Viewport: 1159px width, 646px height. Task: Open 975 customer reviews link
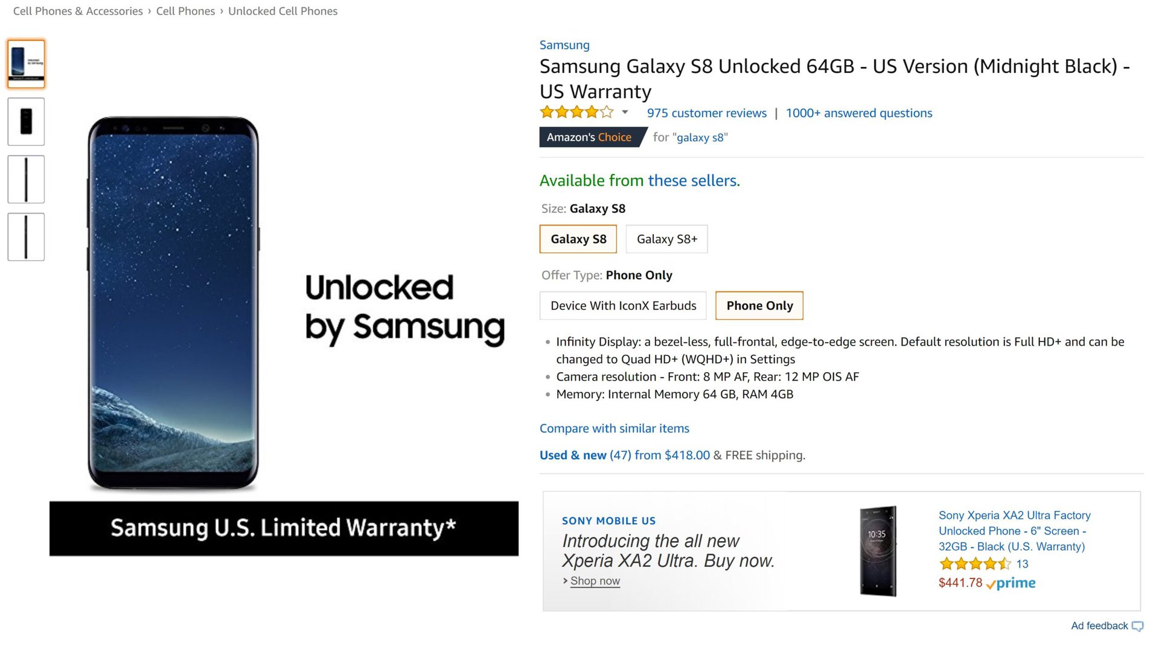point(706,113)
